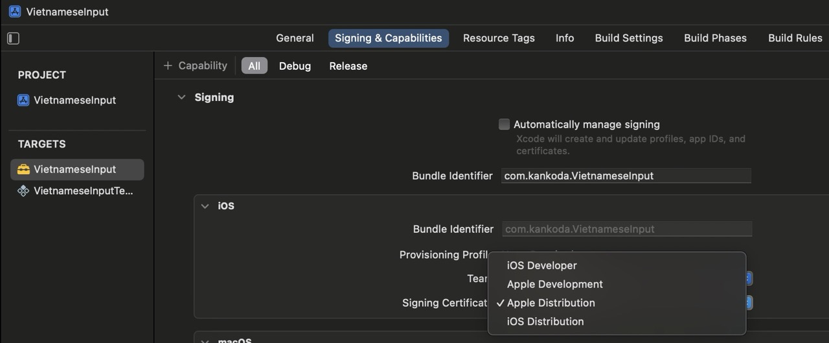Click the greyed iOS Bundle Identifier field
The image size is (829, 343).
point(626,229)
